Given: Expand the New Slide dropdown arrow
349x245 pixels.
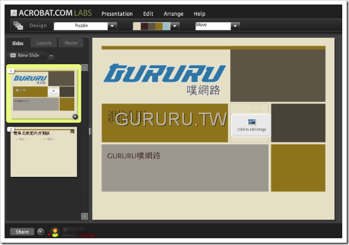Looking at the screenshot, I should pyautogui.click(x=51, y=56).
